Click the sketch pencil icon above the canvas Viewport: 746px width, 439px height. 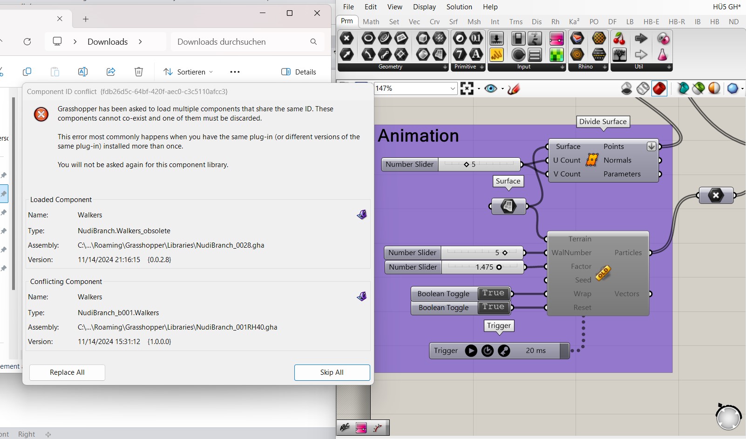pyautogui.click(x=514, y=88)
